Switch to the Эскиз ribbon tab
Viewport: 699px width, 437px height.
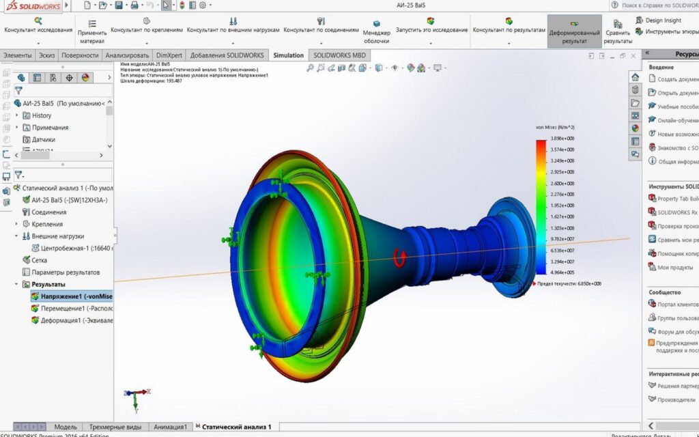coord(47,55)
